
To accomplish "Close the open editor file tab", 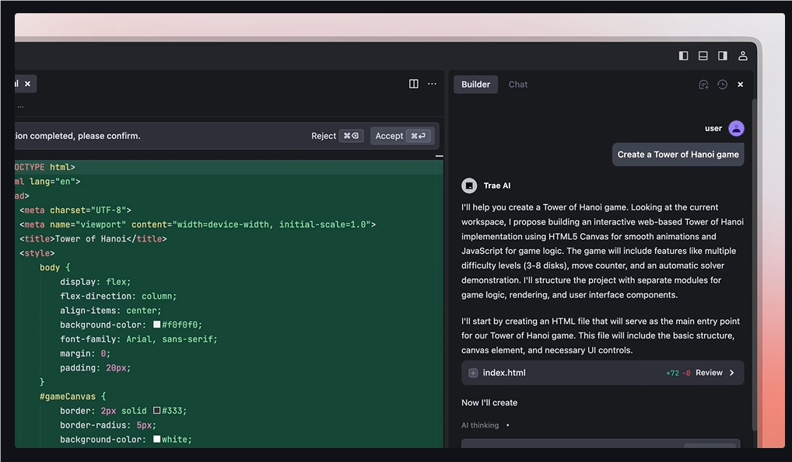I will tap(28, 84).
